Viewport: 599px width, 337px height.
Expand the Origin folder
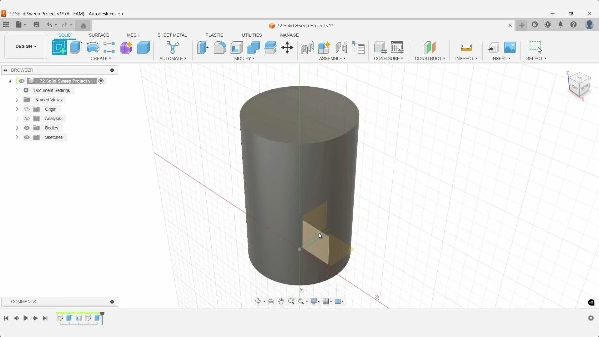coord(17,109)
